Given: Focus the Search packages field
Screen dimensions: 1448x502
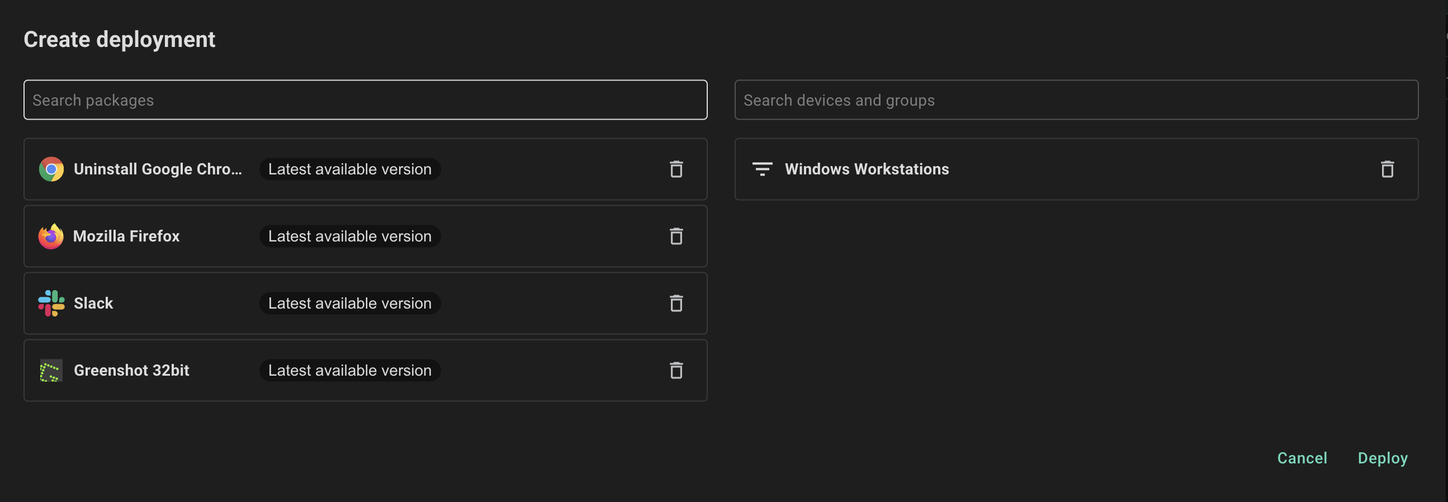Looking at the screenshot, I should tap(366, 100).
